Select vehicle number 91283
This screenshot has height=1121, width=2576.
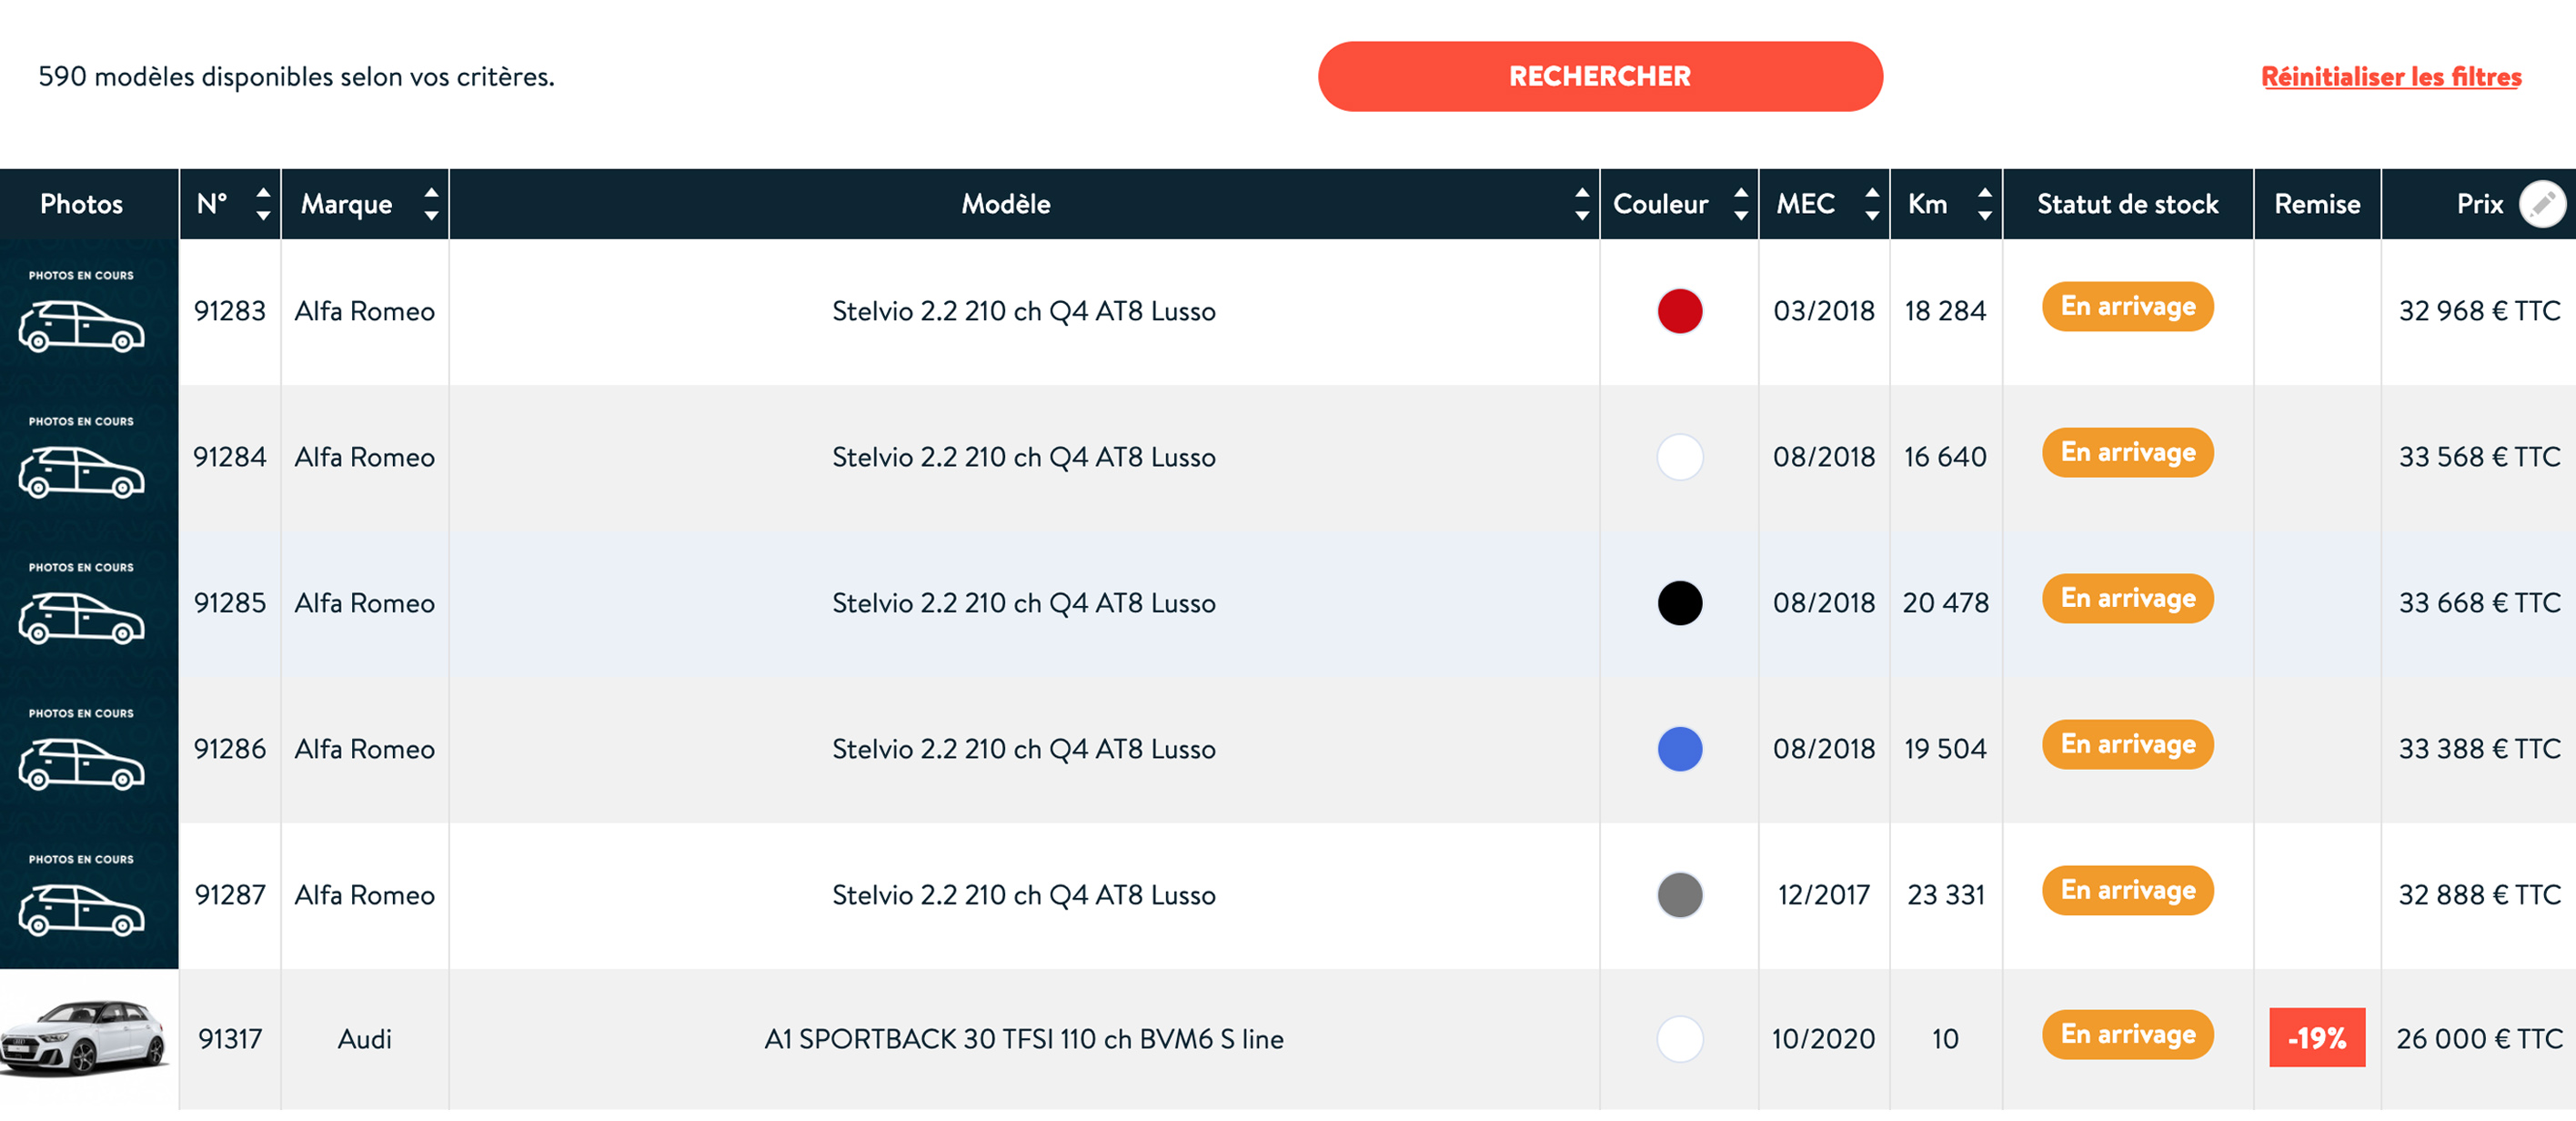tap(230, 311)
